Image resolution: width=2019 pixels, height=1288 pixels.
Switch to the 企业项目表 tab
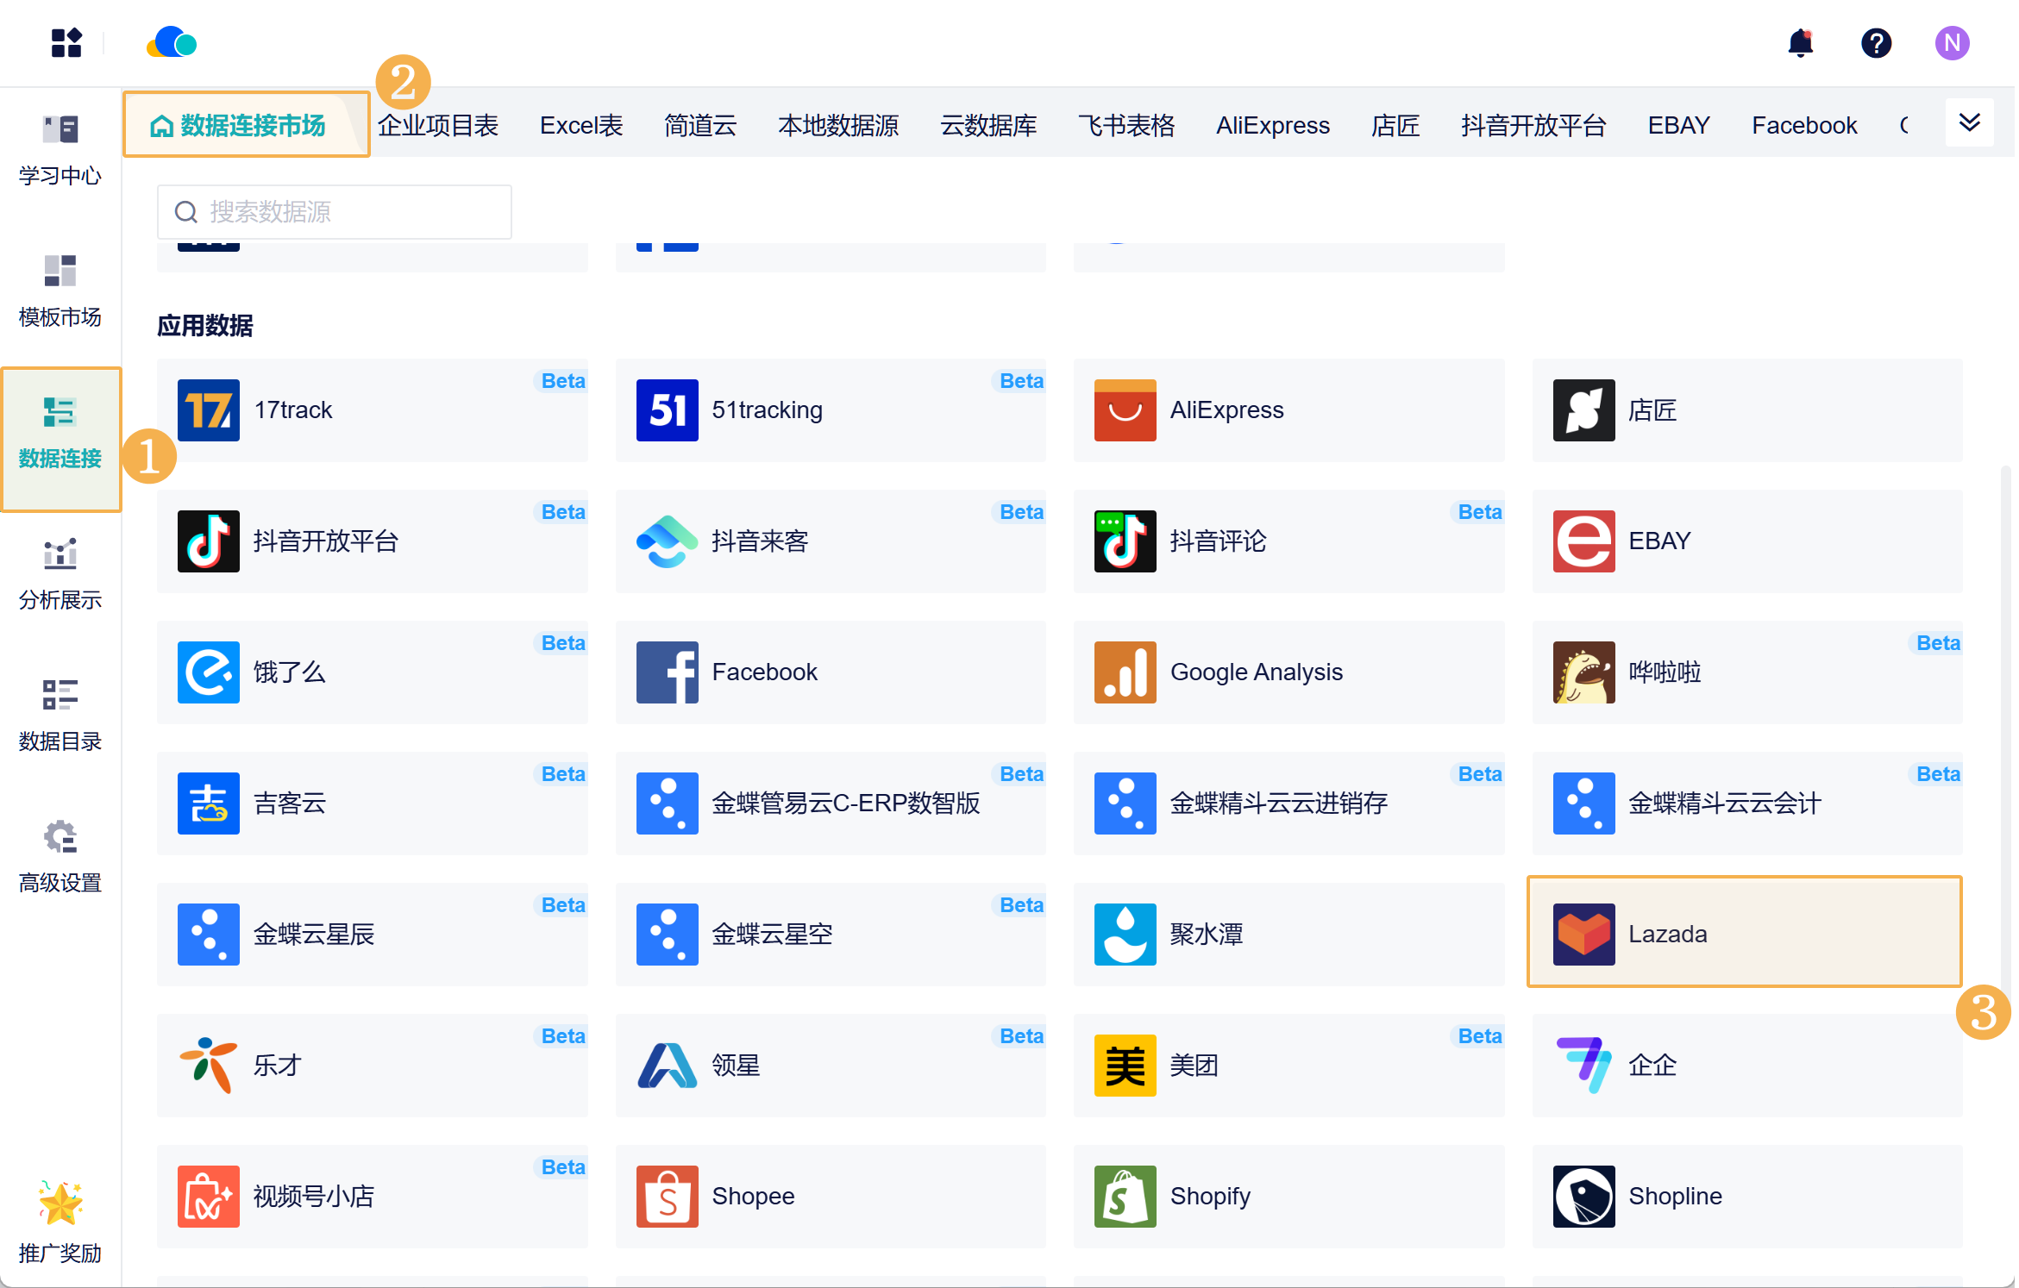pyautogui.click(x=438, y=126)
